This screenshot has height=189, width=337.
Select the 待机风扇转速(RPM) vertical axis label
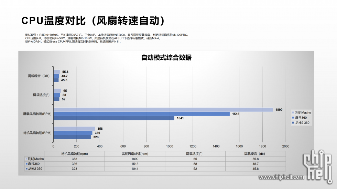click(37, 133)
